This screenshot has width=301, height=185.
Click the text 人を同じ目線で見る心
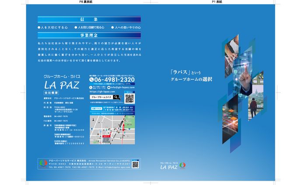(91, 27)
